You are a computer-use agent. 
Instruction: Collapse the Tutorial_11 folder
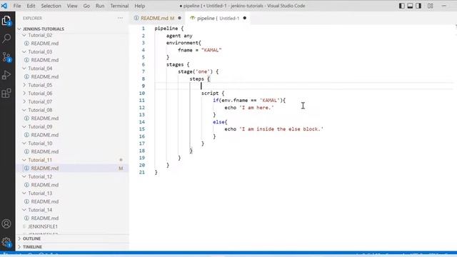click(40, 160)
